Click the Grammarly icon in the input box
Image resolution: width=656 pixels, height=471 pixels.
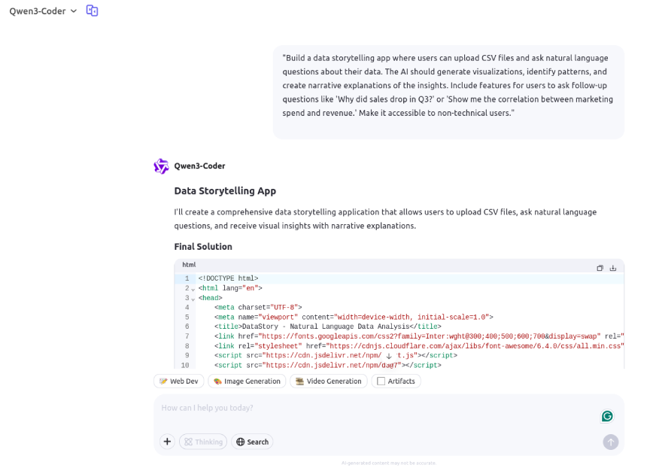click(607, 416)
